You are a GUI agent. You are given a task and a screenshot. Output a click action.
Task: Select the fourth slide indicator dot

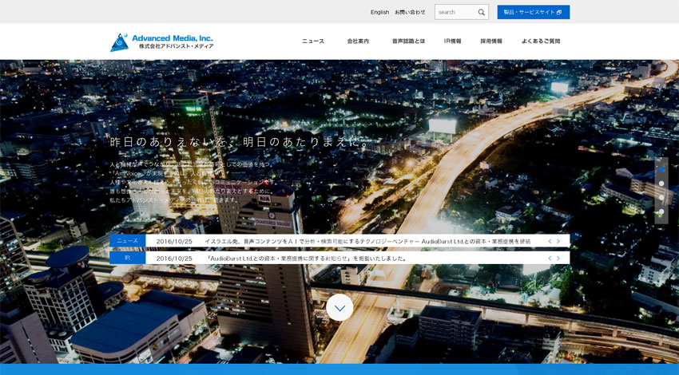(661, 211)
